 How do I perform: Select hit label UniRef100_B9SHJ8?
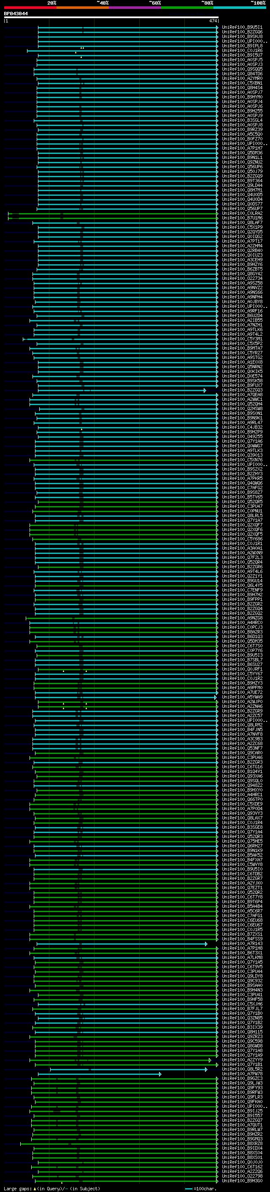pos(242,36)
